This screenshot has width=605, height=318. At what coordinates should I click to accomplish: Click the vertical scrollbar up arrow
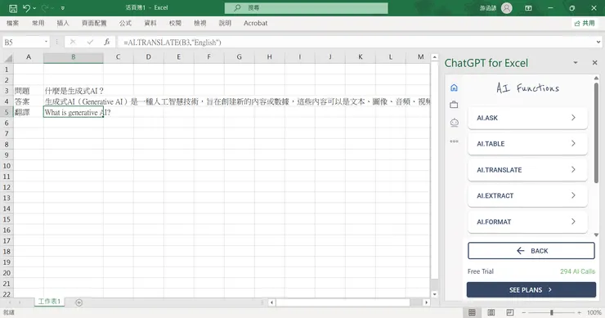click(x=434, y=57)
